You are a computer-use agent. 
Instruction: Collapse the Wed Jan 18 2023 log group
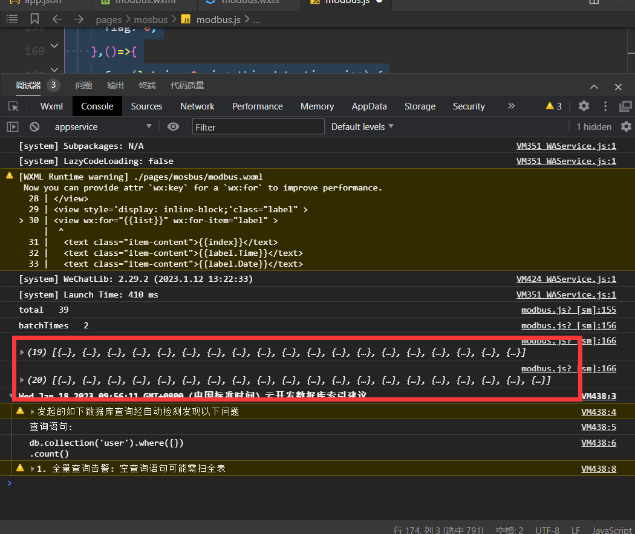click(x=11, y=396)
